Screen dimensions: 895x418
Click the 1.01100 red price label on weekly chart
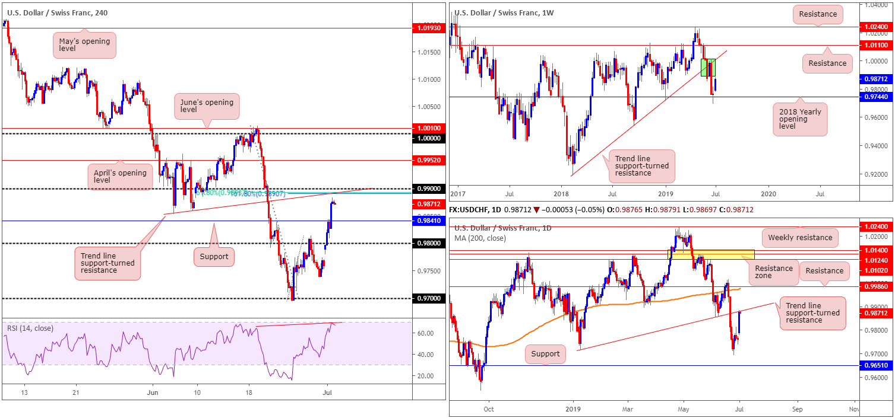click(x=875, y=45)
